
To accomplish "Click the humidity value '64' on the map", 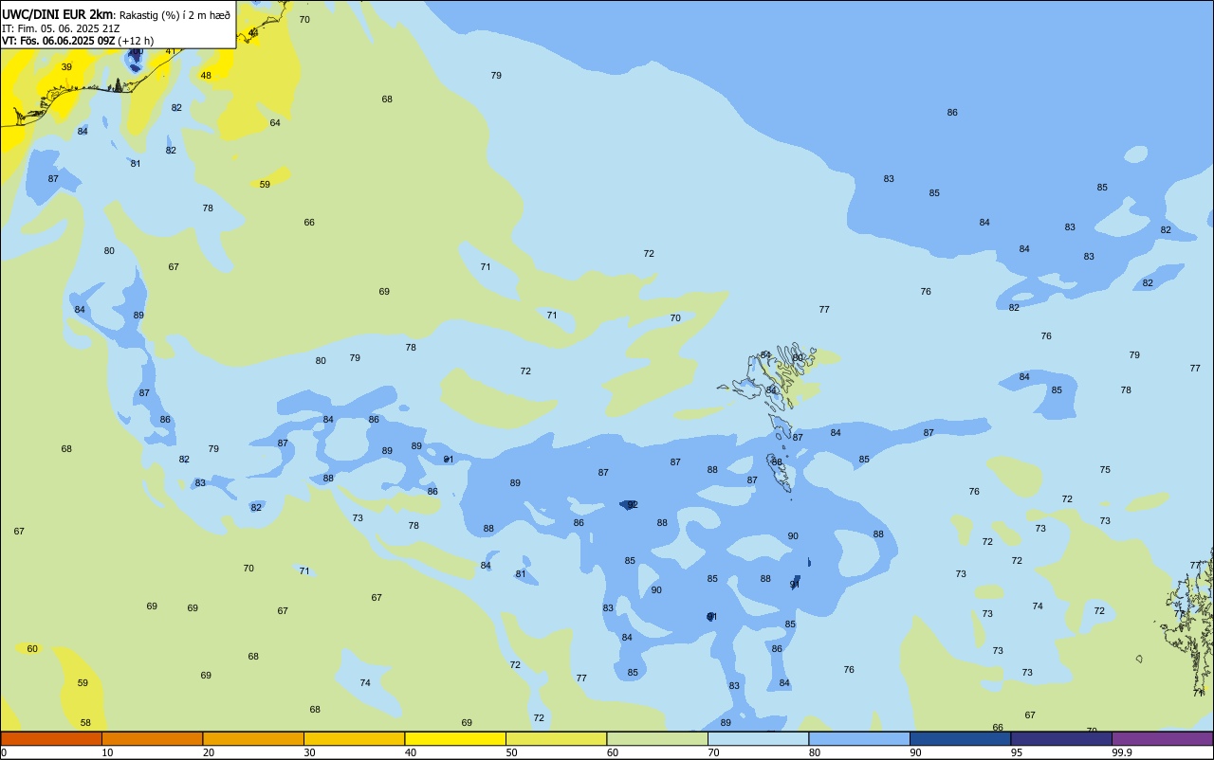I will tap(275, 123).
